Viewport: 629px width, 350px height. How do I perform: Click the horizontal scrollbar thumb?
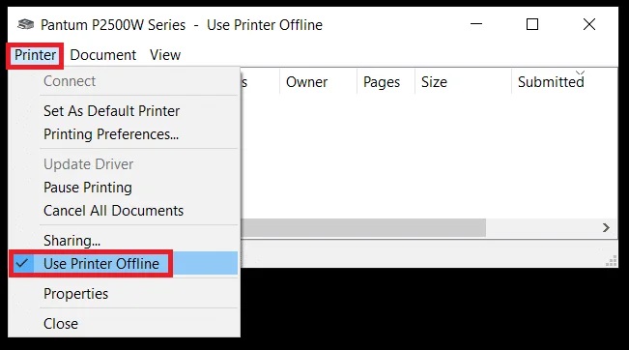click(363, 228)
